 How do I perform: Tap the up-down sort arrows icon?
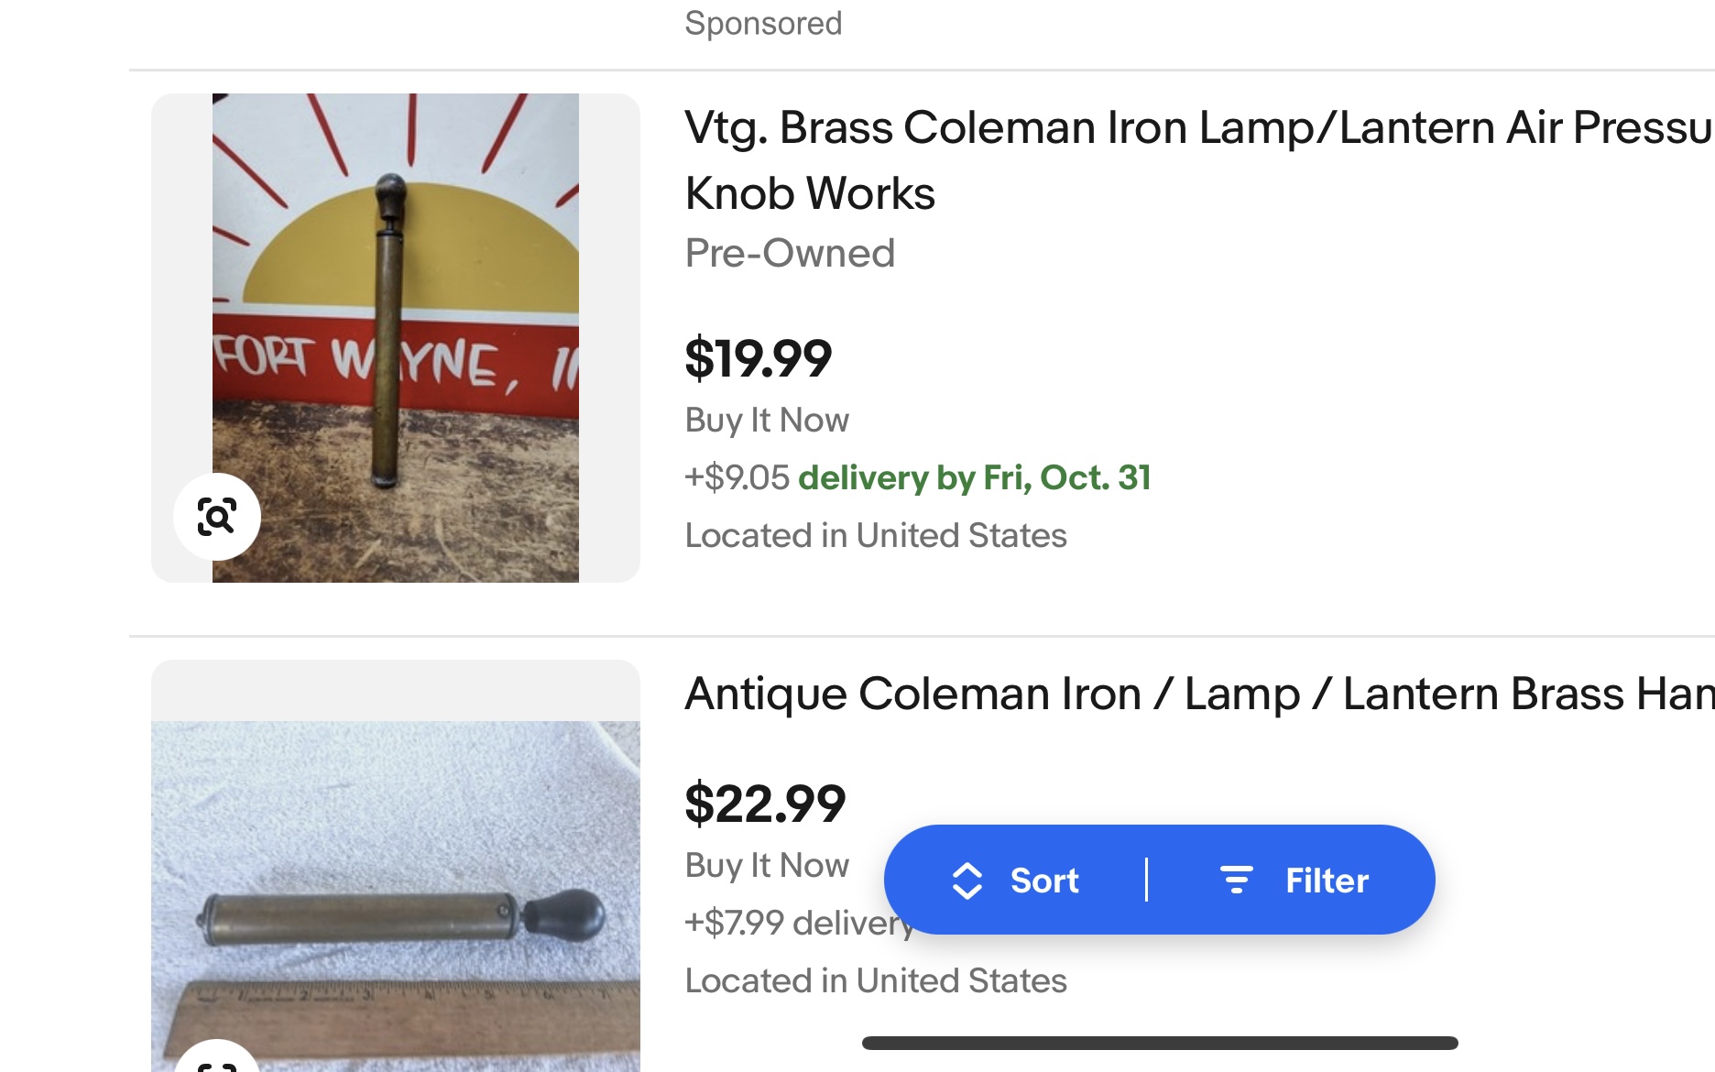967,881
